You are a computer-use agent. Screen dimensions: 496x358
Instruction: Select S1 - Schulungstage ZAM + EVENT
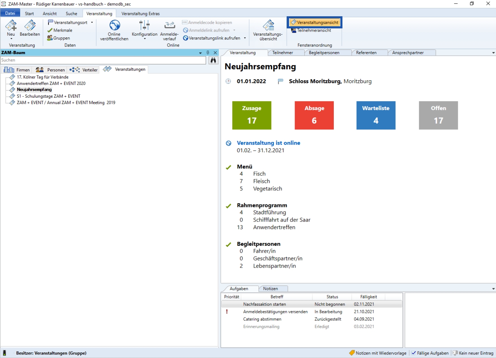(49, 96)
